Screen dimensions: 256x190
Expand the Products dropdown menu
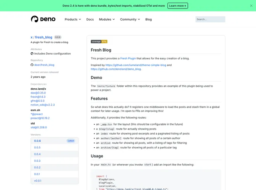point(73,19)
